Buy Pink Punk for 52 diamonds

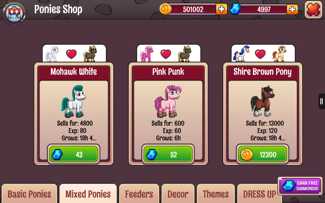[168, 154]
